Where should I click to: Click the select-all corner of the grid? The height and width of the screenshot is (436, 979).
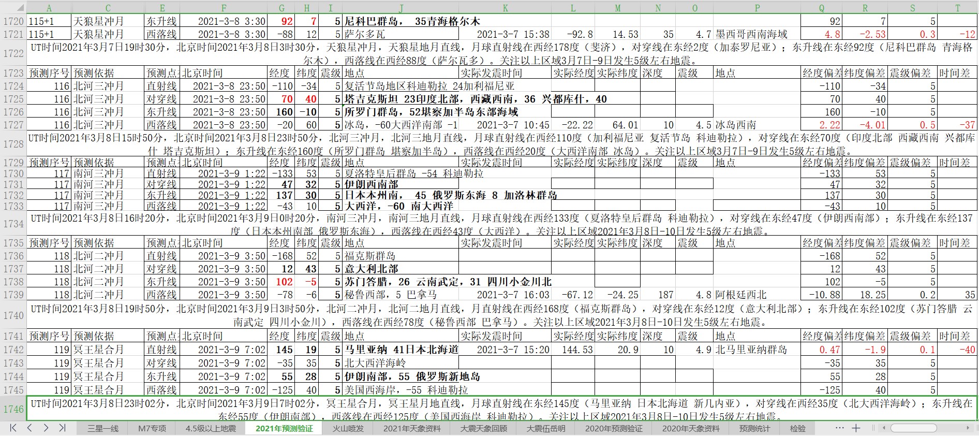13,7
